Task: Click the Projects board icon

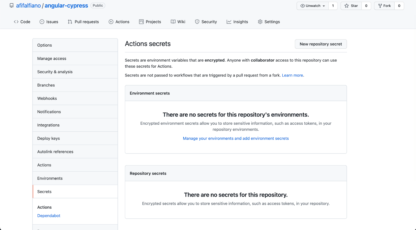Action: point(141,22)
